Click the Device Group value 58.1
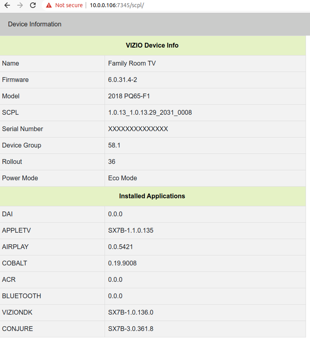310x341 pixels. [x=114, y=145]
